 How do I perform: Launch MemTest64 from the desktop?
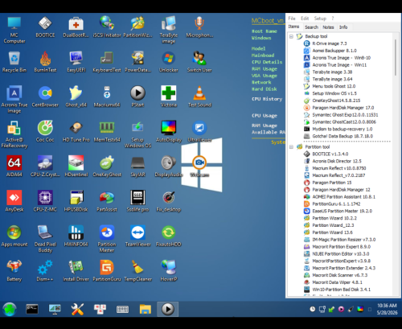point(107,131)
